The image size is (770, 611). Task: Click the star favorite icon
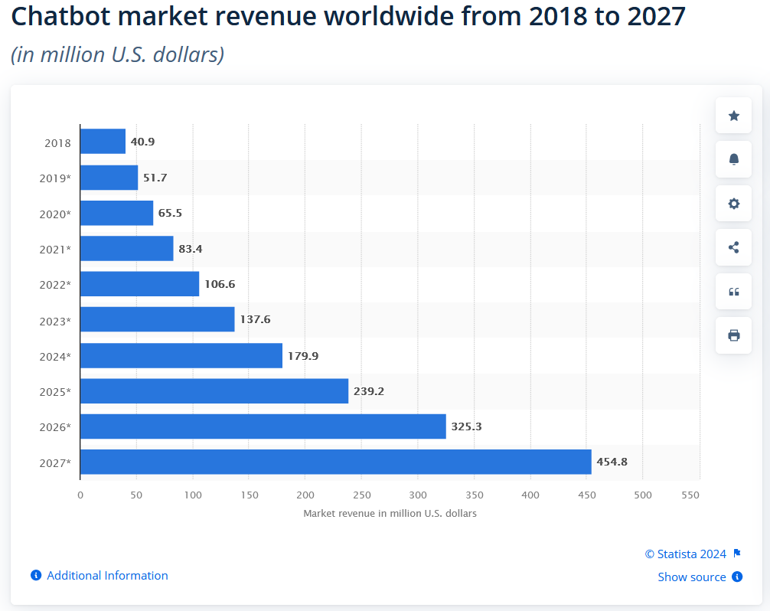[734, 116]
